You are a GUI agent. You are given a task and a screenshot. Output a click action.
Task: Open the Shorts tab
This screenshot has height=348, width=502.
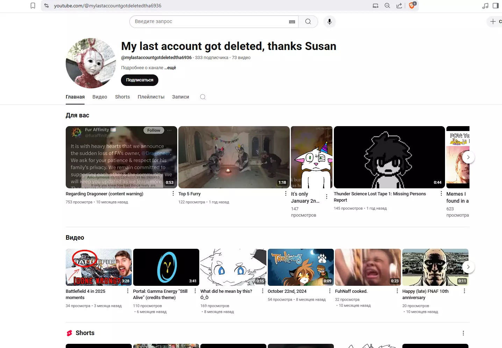[x=122, y=97]
